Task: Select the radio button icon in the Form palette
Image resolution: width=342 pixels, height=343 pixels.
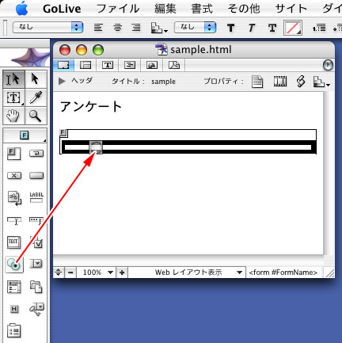Action: point(14,265)
